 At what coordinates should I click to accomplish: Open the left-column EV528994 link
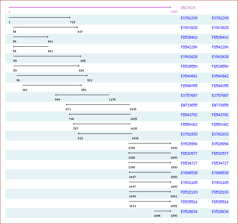[189, 144]
